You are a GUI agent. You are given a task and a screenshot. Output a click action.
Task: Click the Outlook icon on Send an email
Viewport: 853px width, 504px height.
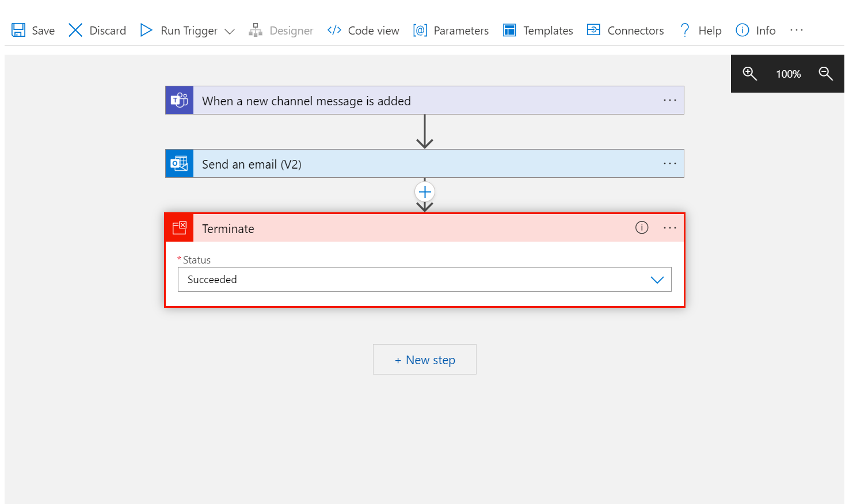179,163
